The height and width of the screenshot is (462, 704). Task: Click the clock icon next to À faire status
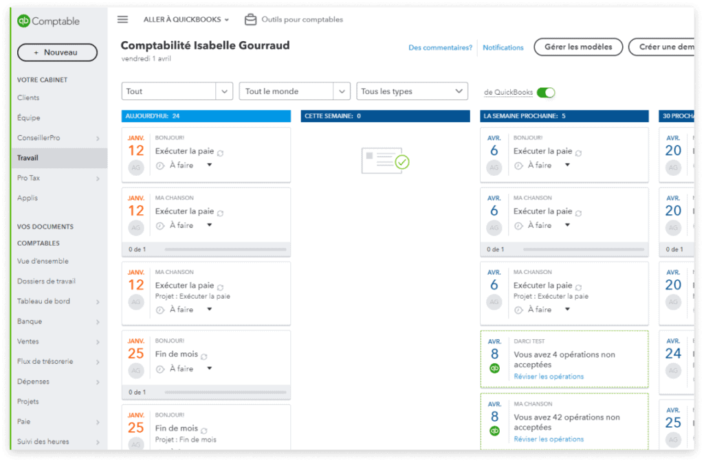tap(160, 165)
